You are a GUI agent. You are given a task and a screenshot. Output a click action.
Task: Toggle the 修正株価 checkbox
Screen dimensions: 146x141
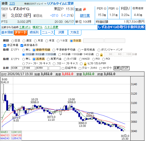click(5, 45)
